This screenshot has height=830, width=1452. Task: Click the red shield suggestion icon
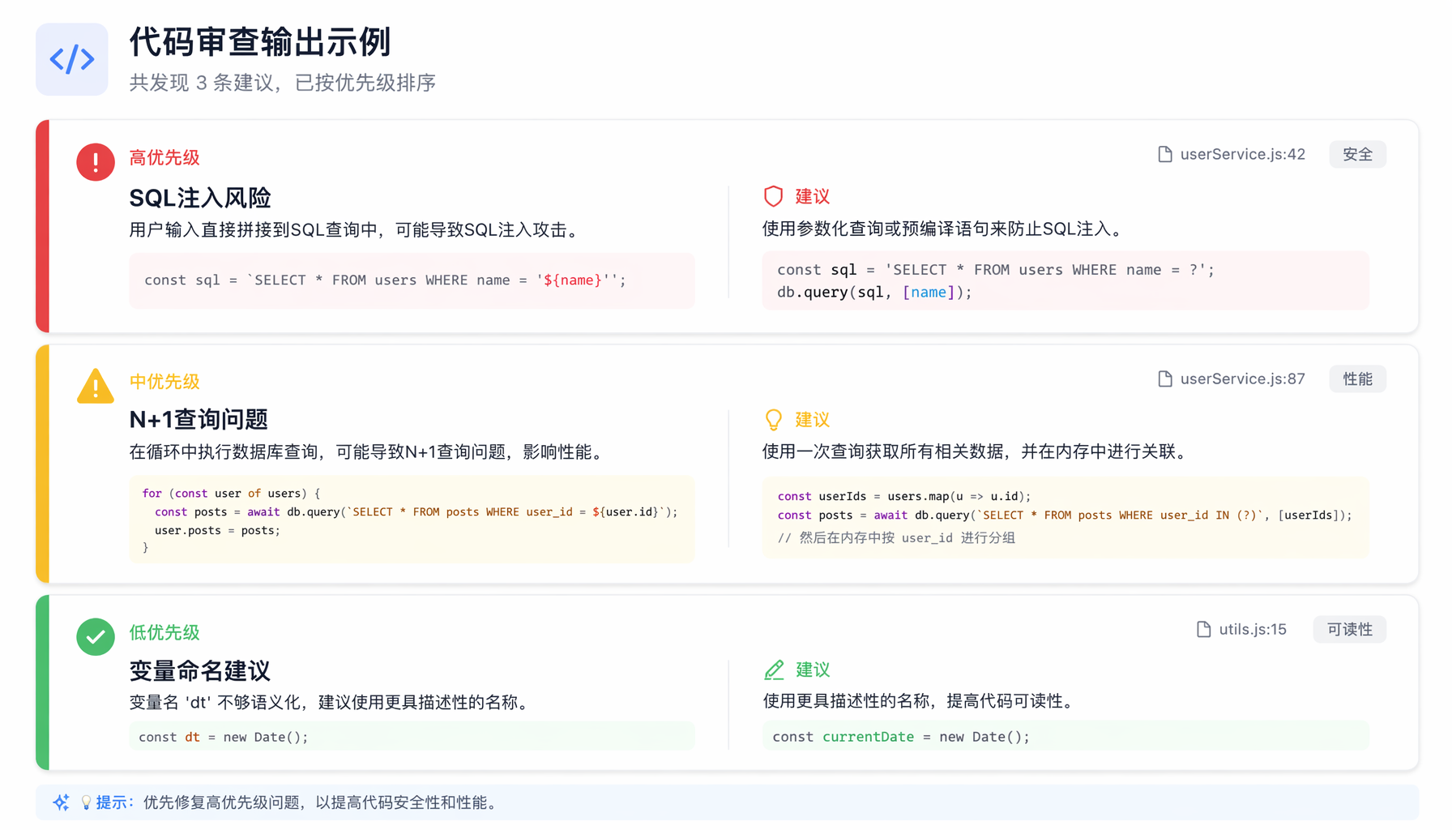[x=774, y=196]
